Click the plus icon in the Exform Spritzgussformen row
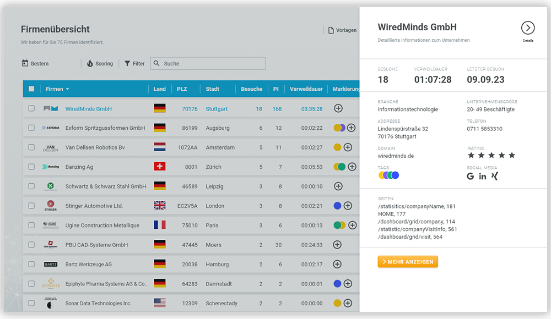 [x=351, y=128]
